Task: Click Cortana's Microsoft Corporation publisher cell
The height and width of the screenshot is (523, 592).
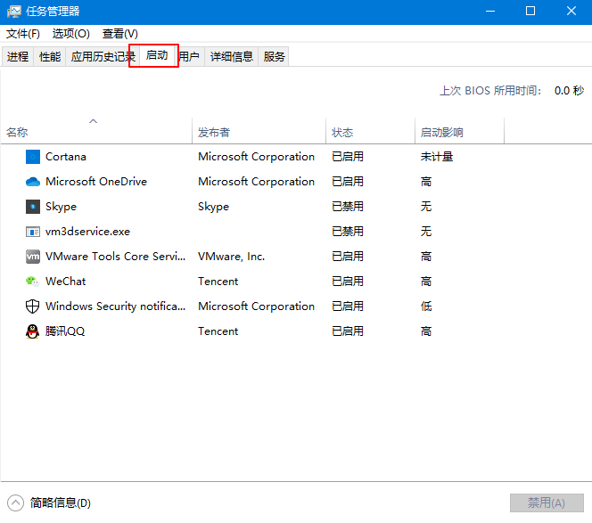Action: click(x=257, y=157)
